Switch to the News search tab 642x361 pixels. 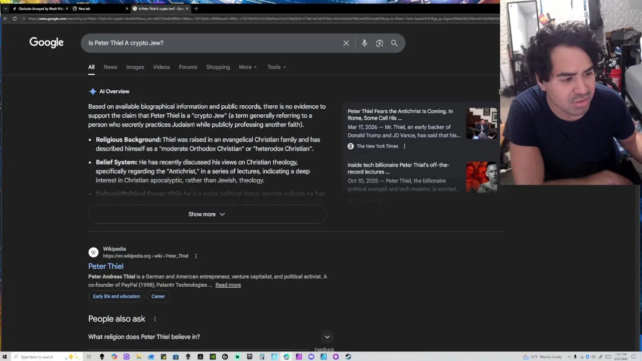110,67
